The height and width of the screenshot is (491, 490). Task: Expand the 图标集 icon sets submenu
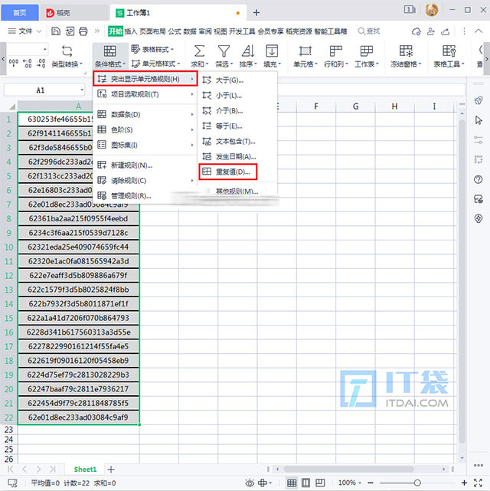(x=145, y=145)
